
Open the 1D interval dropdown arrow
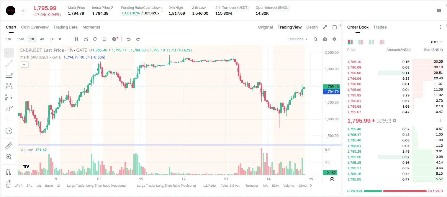click(x=60, y=39)
